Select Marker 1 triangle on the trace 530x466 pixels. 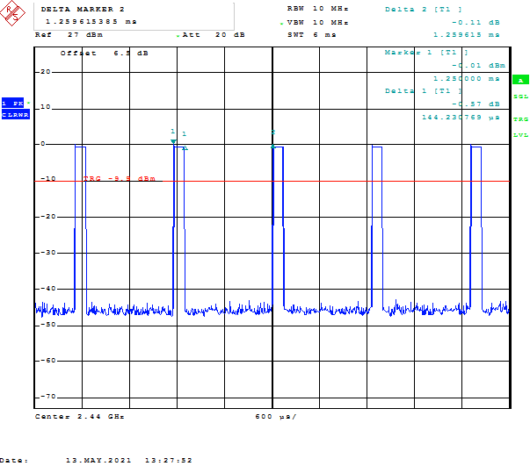click(173, 140)
